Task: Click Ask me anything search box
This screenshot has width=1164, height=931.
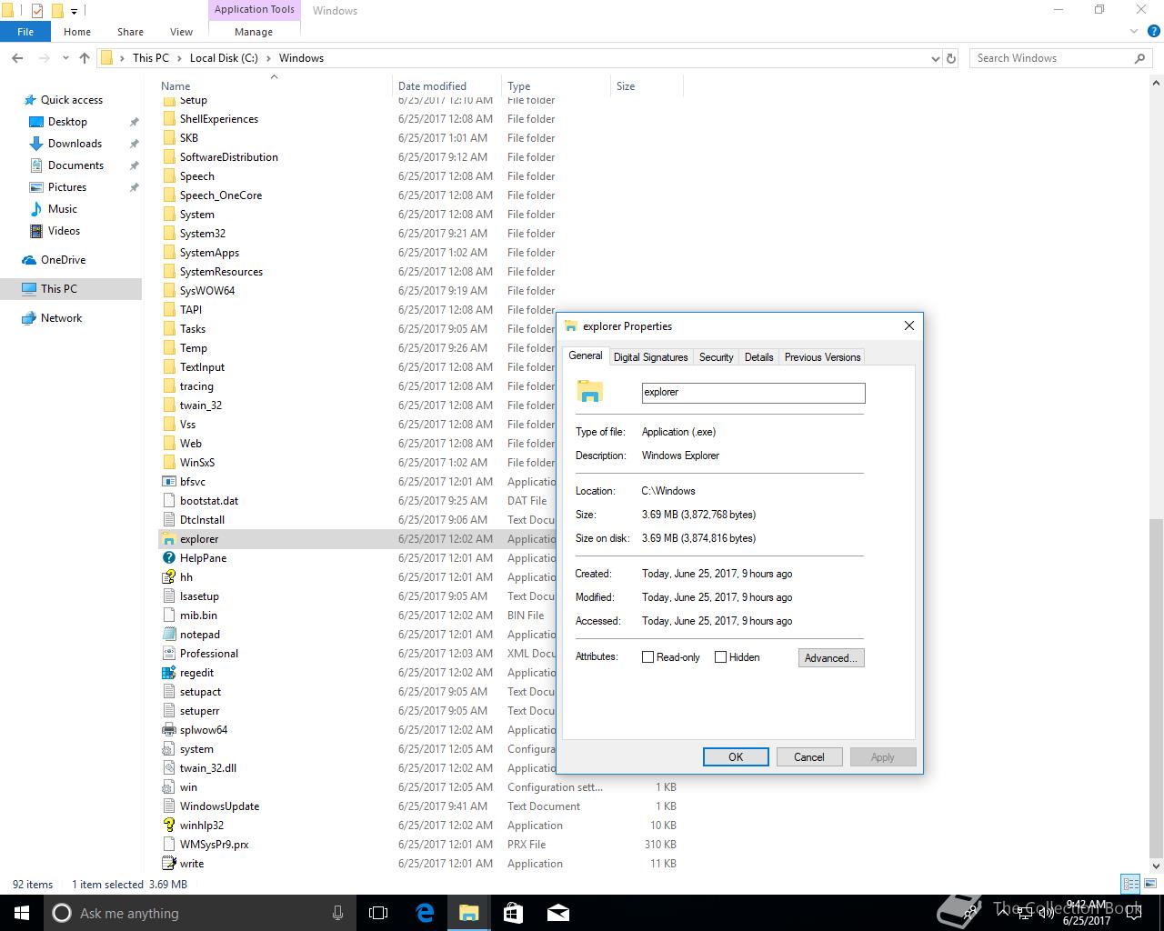Action: pos(198,913)
